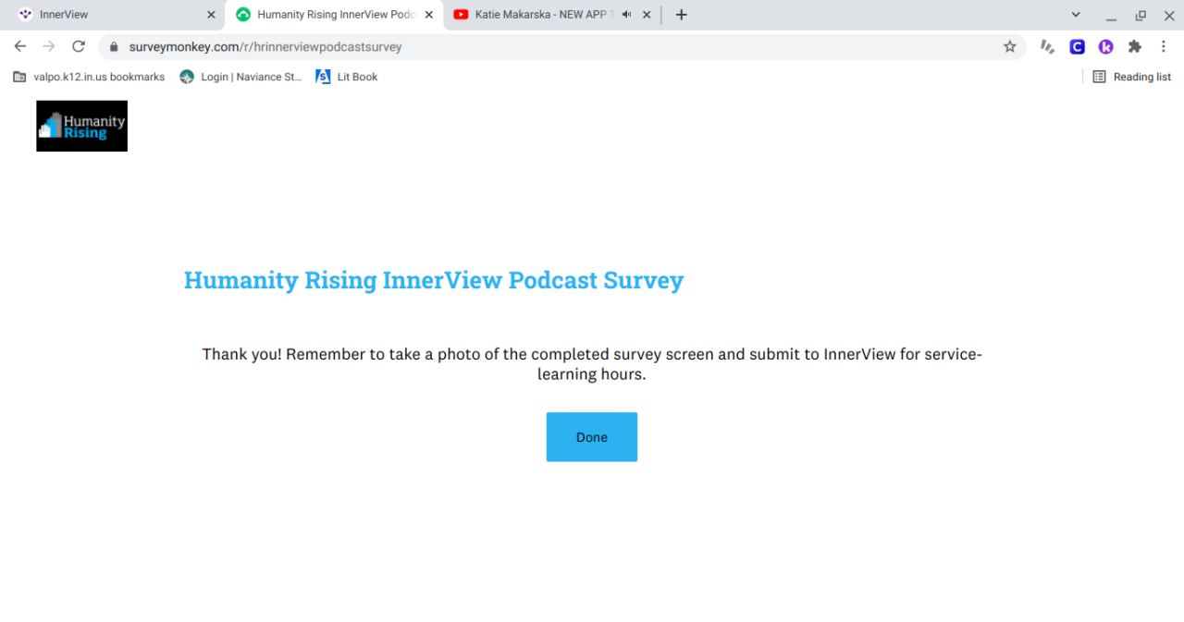Open the Reading list panel
The width and height of the screenshot is (1184, 622).
pos(1132,77)
